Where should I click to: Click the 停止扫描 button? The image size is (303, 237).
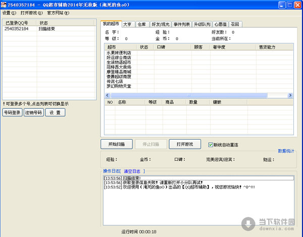(x=150, y=144)
